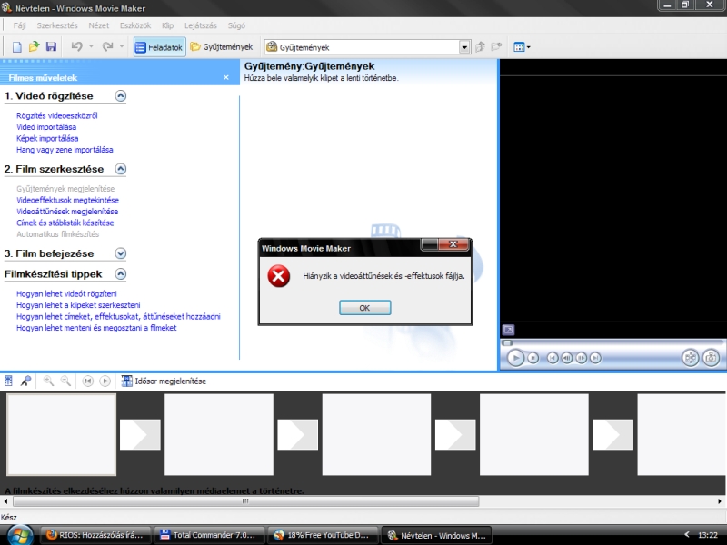Open the Undo history dropdown arrow

click(x=91, y=47)
